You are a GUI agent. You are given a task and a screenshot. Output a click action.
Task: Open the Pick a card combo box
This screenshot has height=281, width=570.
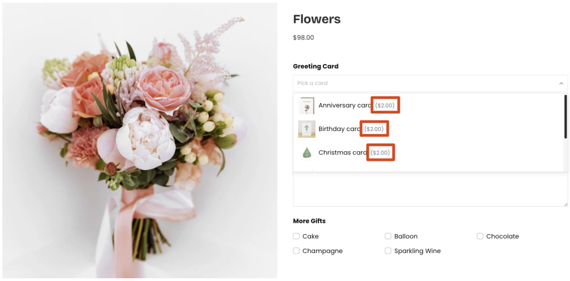430,84
